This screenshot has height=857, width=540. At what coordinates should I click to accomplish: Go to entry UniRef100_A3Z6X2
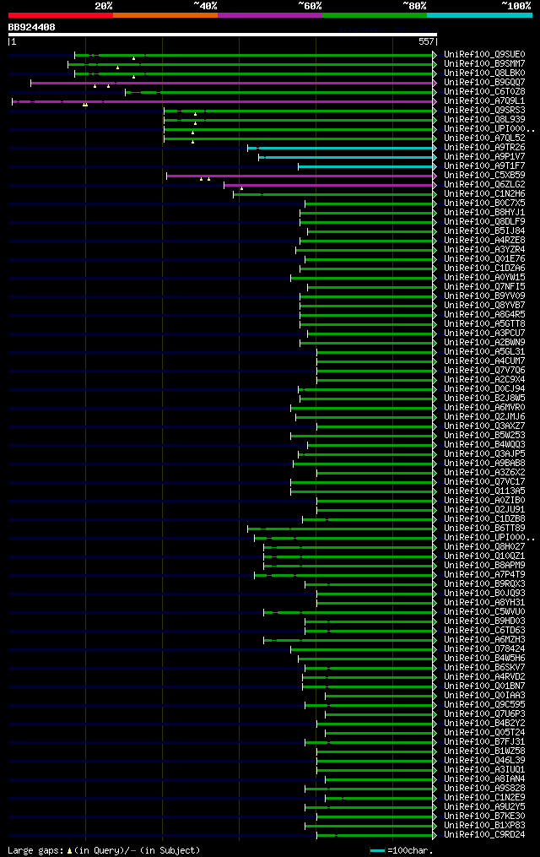coord(484,473)
